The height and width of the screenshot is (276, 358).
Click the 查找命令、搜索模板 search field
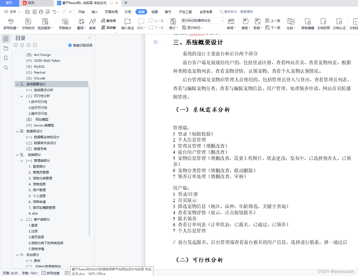tap(237, 12)
